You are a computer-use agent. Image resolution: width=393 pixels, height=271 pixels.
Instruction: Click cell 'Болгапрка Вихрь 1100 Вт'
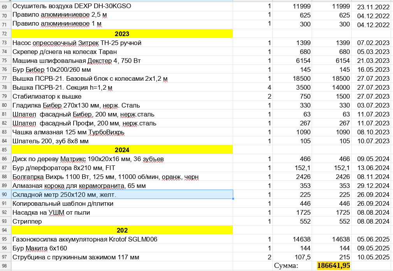[x=122, y=177]
